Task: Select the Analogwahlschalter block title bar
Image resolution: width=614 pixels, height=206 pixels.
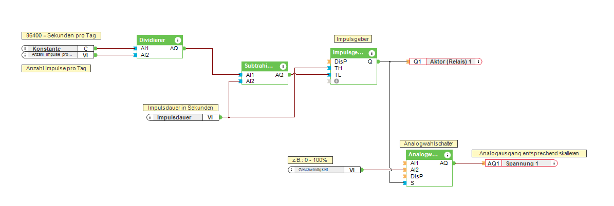Action: 429,154
